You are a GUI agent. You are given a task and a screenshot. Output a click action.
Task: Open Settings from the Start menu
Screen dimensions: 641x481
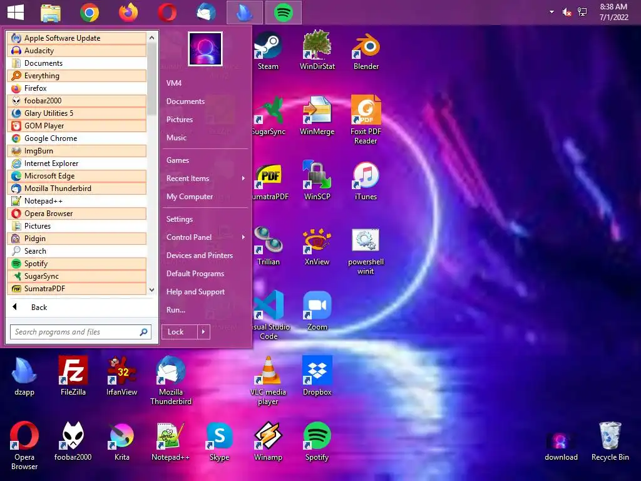click(x=180, y=219)
